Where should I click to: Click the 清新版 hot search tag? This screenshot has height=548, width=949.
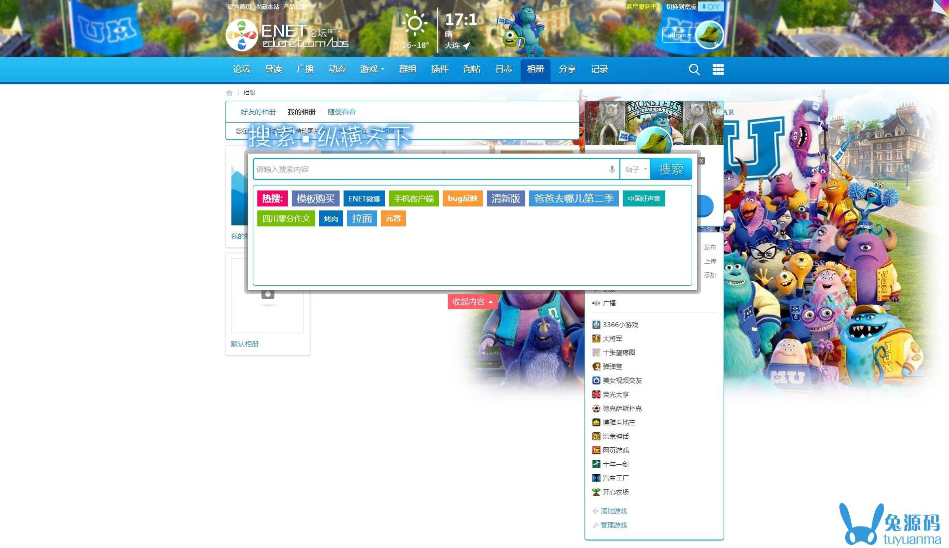(506, 198)
